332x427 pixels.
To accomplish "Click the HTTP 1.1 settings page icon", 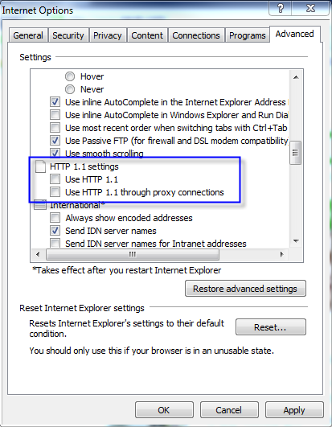I will pyautogui.click(x=40, y=166).
